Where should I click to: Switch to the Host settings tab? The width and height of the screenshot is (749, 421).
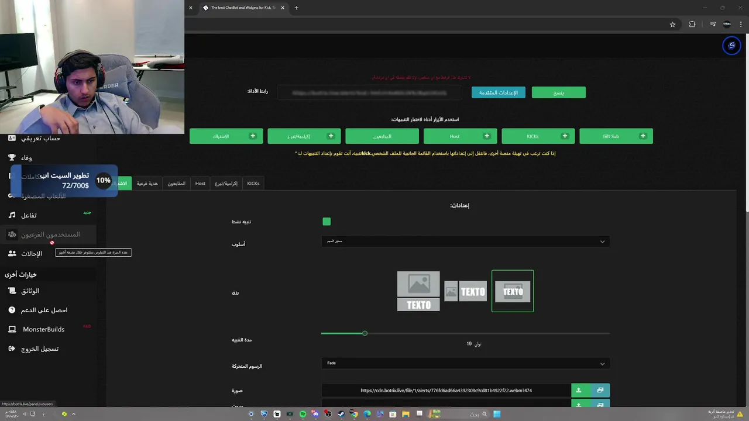pos(200,183)
